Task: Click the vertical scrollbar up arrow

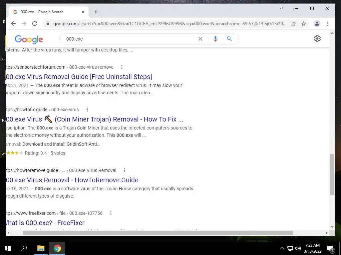Action: click(x=332, y=33)
